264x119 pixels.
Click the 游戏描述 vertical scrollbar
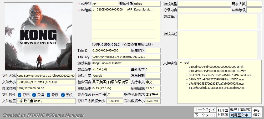[259, 45]
